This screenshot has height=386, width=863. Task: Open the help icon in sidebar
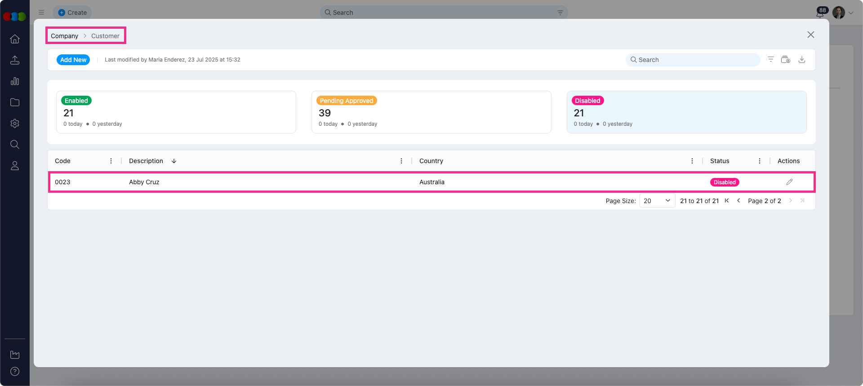[x=15, y=372]
